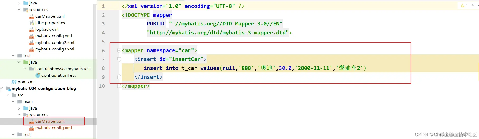Click the green java test folder icon
Screen dimensions: 479x139
[26, 62]
